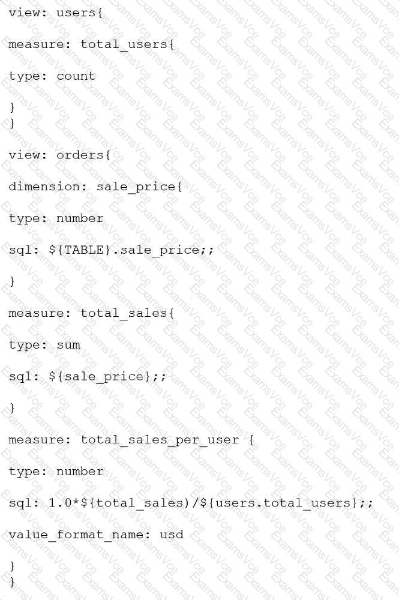The width and height of the screenshot is (399, 600).
Task: Click the final closing brace of the orders view
Action: [12, 582]
